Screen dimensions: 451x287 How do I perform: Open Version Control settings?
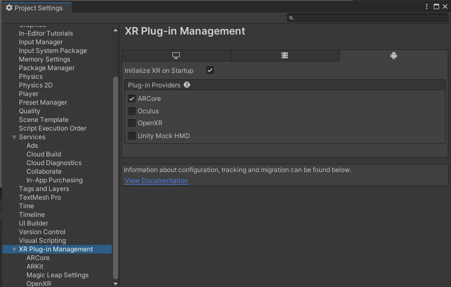tap(42, 231)
